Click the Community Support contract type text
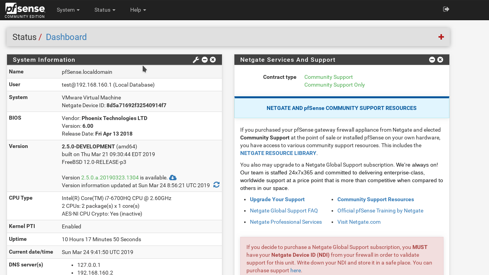This screenshot has height=275, width=489. [328, 77]
